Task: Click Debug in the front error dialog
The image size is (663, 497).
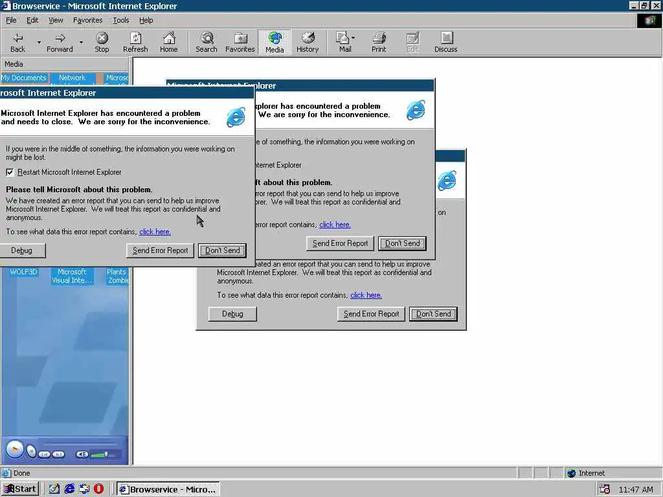Action: point(21,250)
